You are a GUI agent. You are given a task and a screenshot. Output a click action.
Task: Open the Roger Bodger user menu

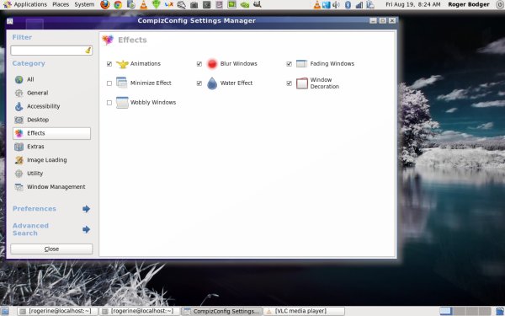tap(469, 4)
